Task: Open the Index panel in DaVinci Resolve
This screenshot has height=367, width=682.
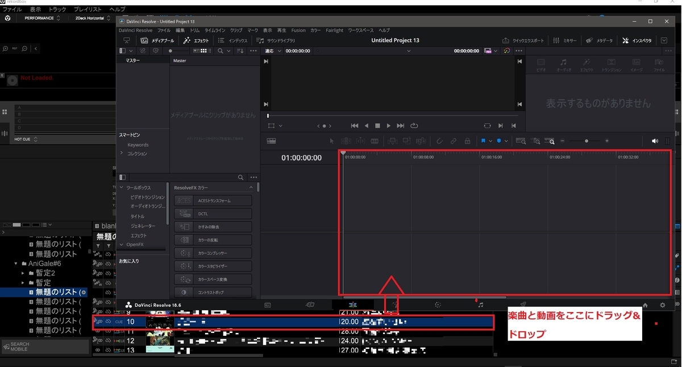Action: (233, 41)
